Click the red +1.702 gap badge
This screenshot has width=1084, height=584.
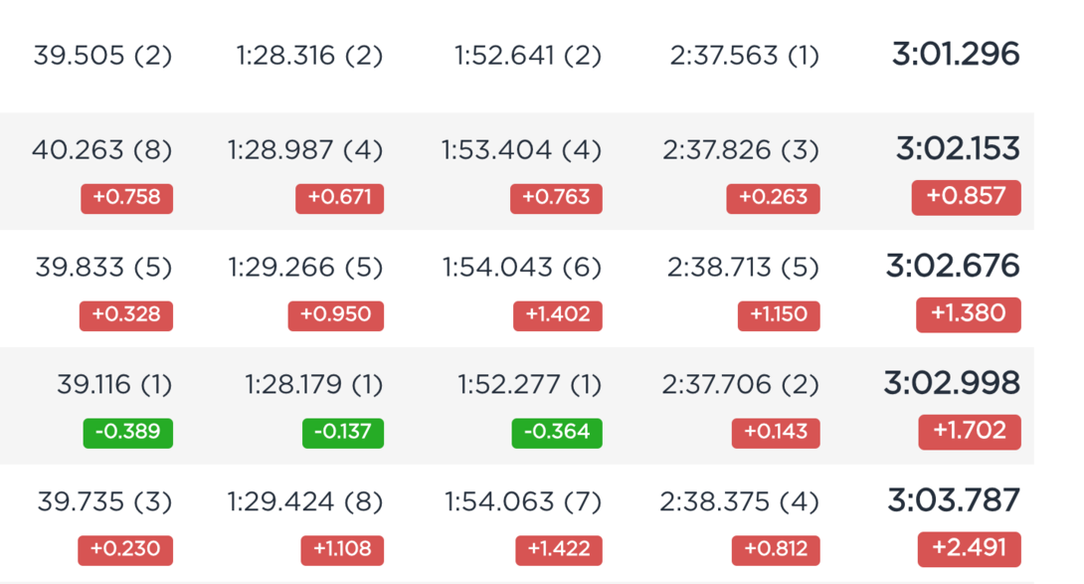(970, 432)
